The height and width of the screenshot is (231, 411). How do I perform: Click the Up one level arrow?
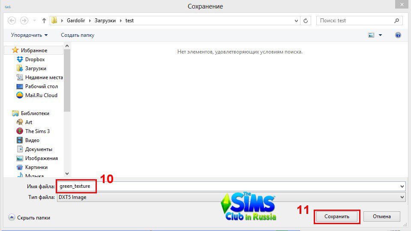click(44, 21)
